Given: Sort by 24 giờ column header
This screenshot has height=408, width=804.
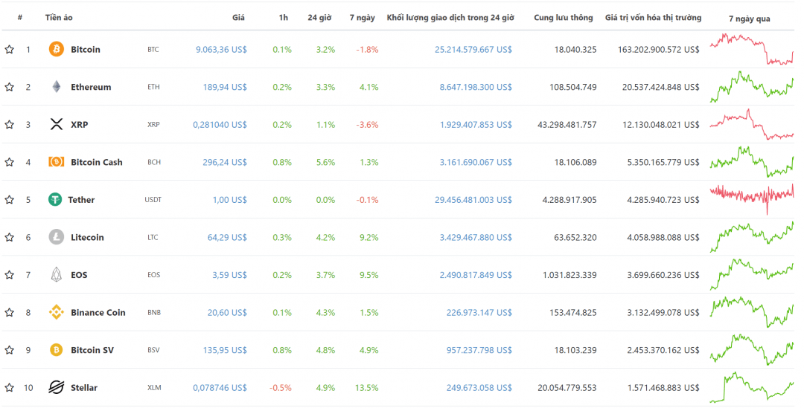Looking at the screenshot, I should click(319, 17).
